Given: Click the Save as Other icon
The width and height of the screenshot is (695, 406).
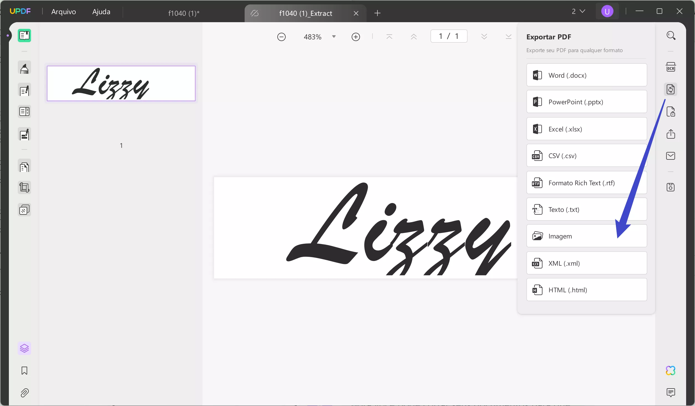Looking at the screenshot, I should 671,187.
